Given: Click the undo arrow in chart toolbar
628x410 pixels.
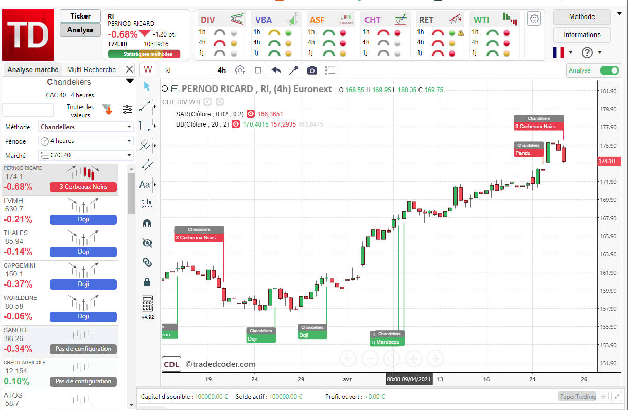Looking at the screenshot, I should [x=276, y=70].
